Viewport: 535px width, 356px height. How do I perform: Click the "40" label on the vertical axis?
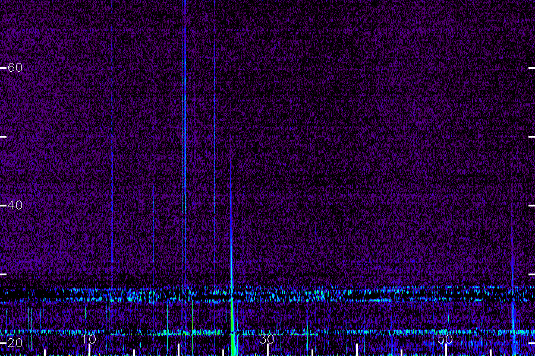tap(15, 205)
